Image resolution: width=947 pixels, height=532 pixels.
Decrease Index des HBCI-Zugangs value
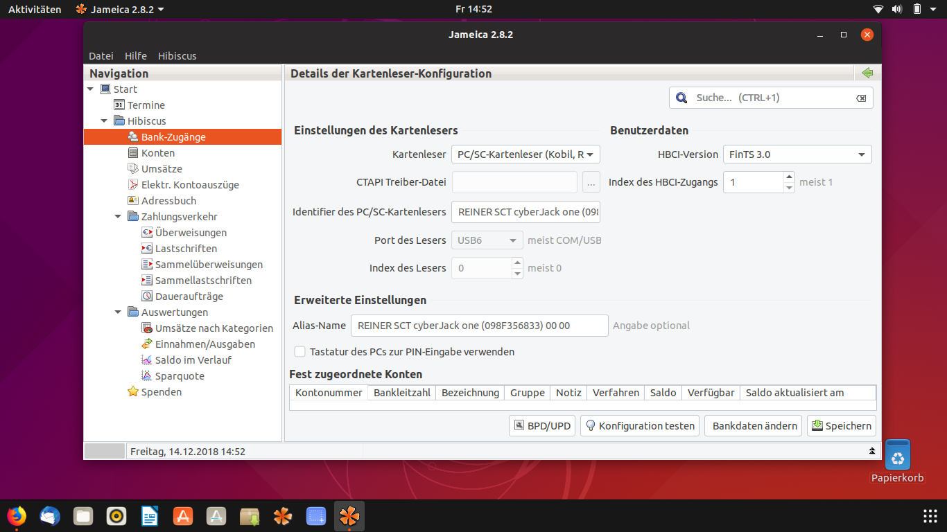[x=789, y=187]
